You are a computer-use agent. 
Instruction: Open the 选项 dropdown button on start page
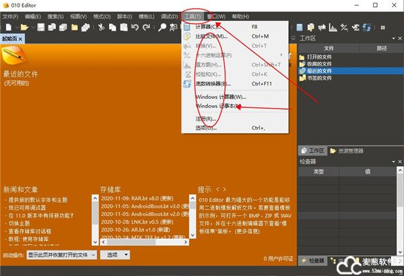tap(115, 255)
